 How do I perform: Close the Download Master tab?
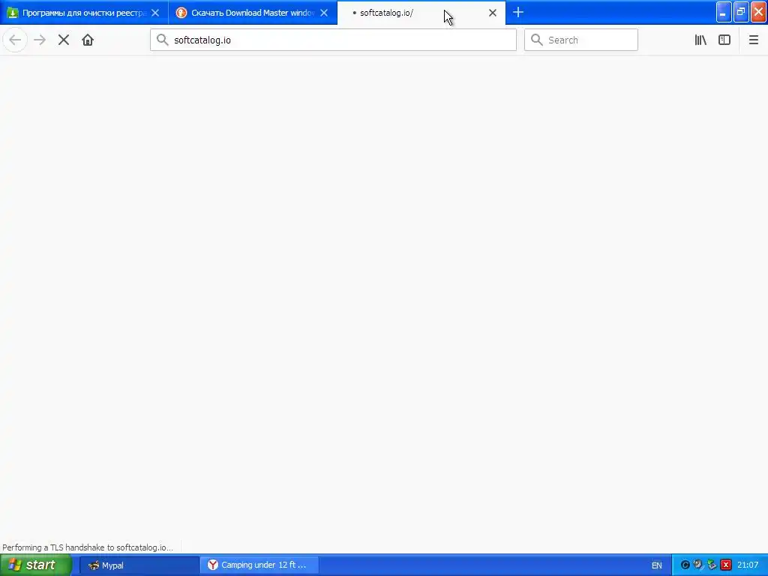[324, 13]
